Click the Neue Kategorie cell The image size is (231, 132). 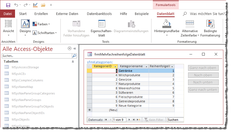(133, 106)
